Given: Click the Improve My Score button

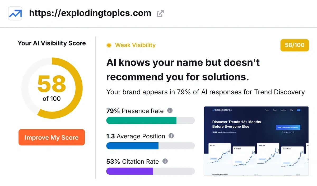Looking at the screenshot, I should [52, 137].
